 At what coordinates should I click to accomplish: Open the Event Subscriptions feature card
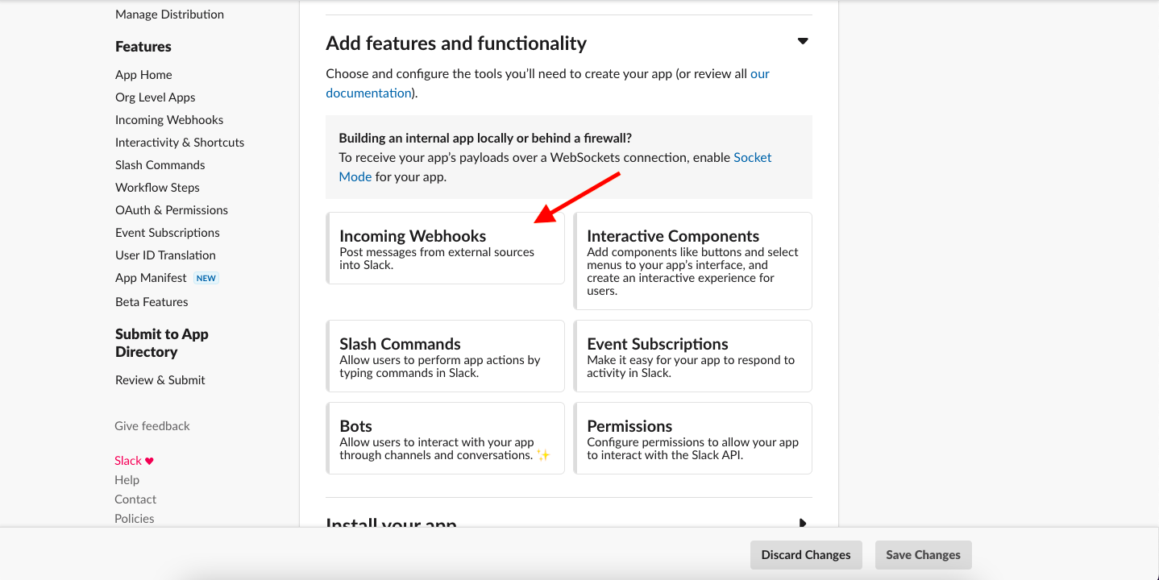click(x=692, y=356)
